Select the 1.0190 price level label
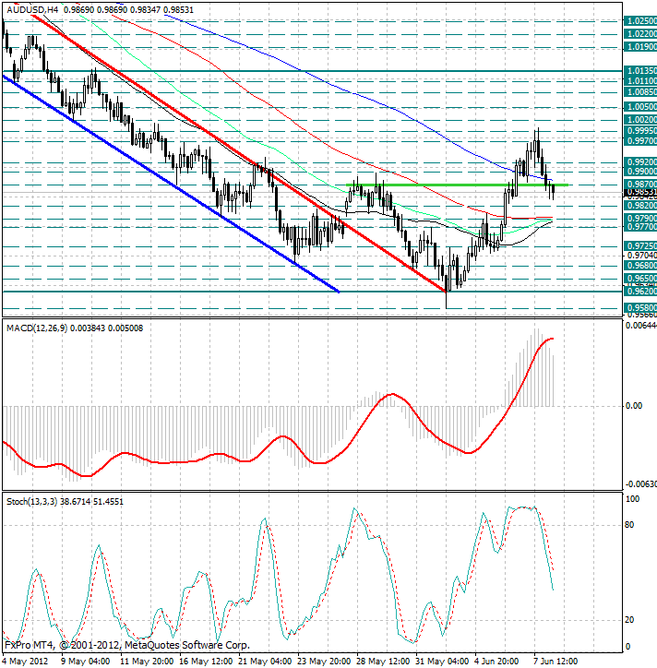657x668 pixels. tap(640, 47)
